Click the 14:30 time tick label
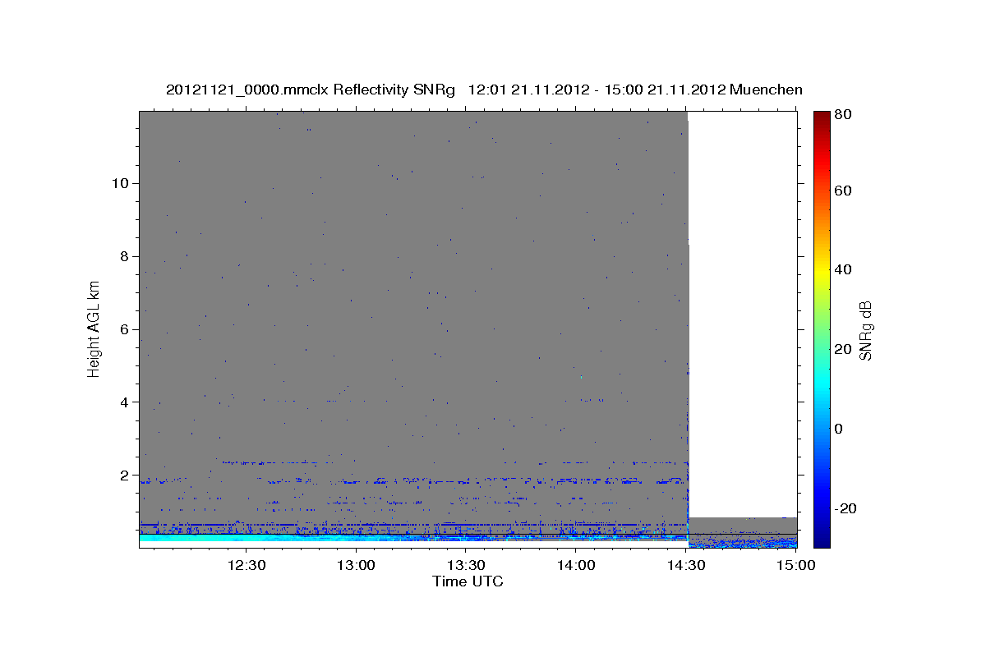The width and height of the screenshot is (986, 657). (x=685, y=566)
